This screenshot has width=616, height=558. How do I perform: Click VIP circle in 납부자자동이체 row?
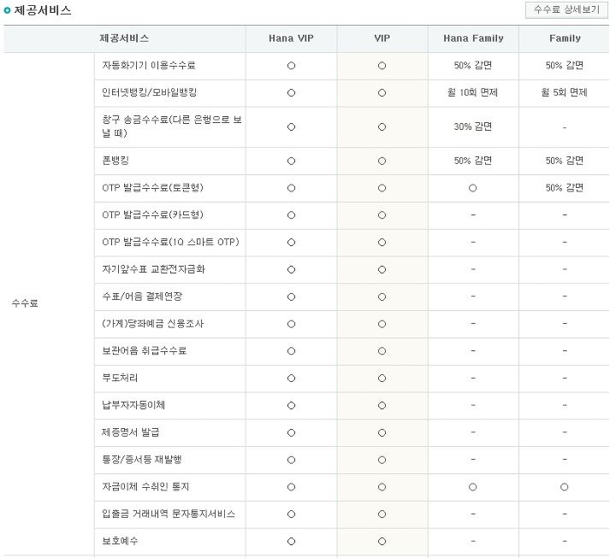pos(382,406)
